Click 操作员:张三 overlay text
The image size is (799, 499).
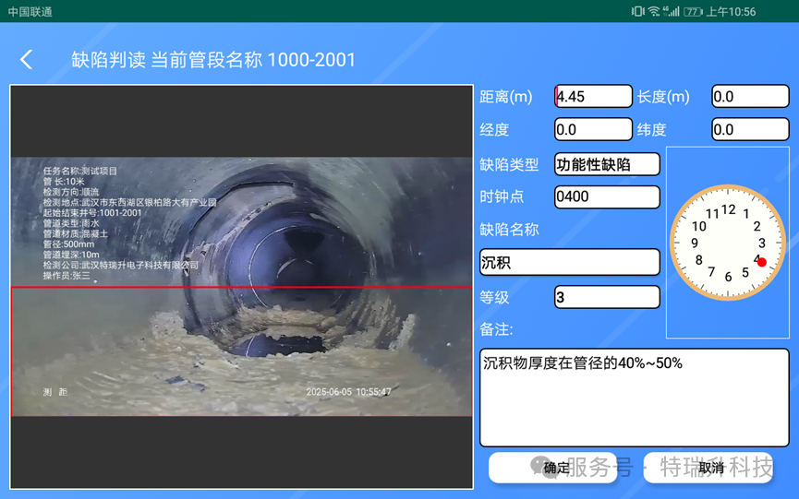67,276
